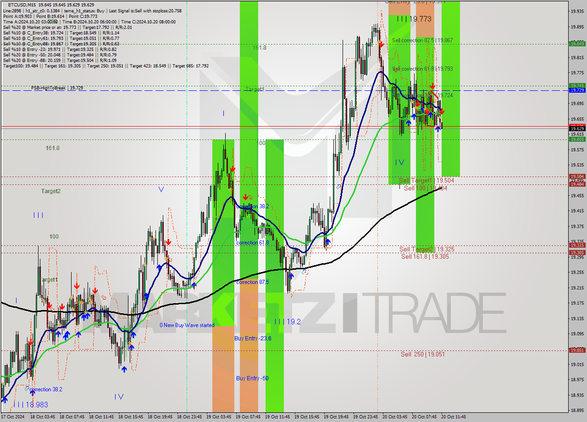Click the red 19.504 price tag
Viewport: 587px width, 422px height.
[577, 176]
